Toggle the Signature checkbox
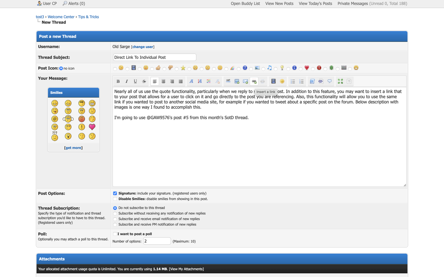Viewport: 444px width, 277px height. tap(115, 193)
